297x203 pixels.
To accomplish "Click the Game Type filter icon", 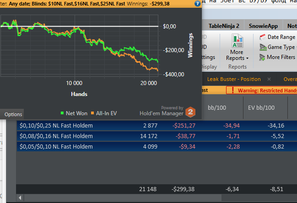I will pyautogui.click(x=263, y=47).
